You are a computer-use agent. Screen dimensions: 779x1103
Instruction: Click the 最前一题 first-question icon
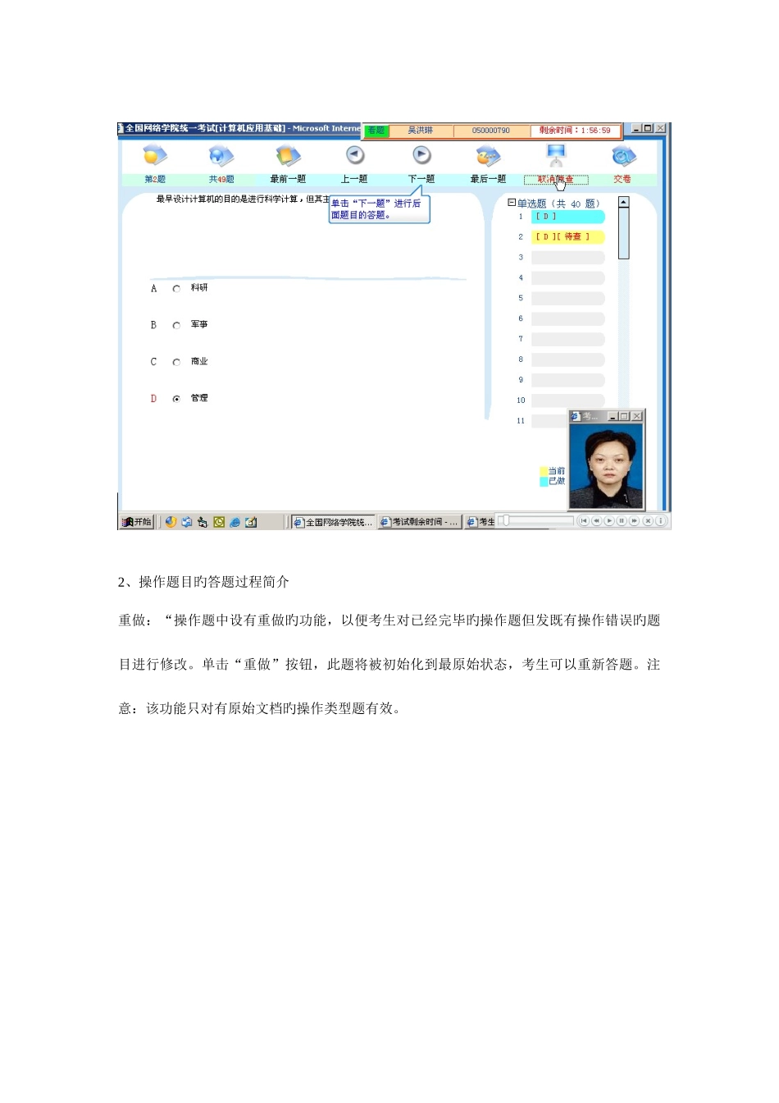[288, 155]
